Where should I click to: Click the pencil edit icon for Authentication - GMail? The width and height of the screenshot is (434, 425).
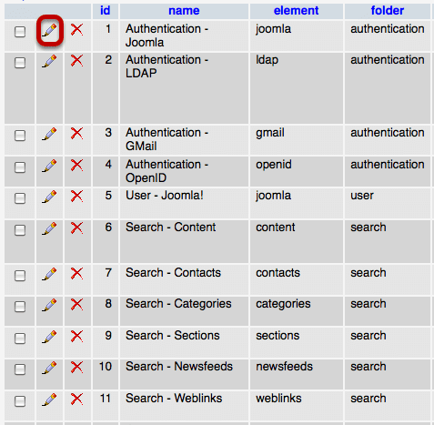click(x=49, y=134)
